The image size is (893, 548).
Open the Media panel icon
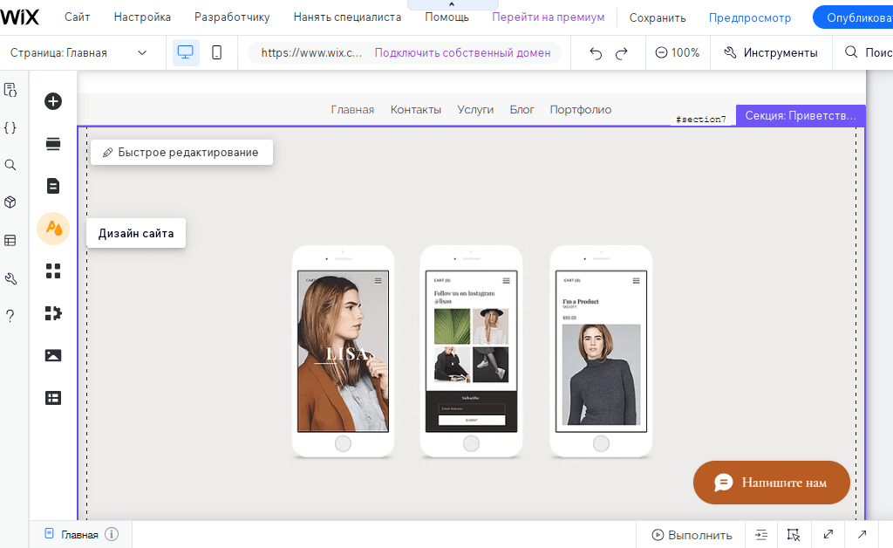[53, 355]
